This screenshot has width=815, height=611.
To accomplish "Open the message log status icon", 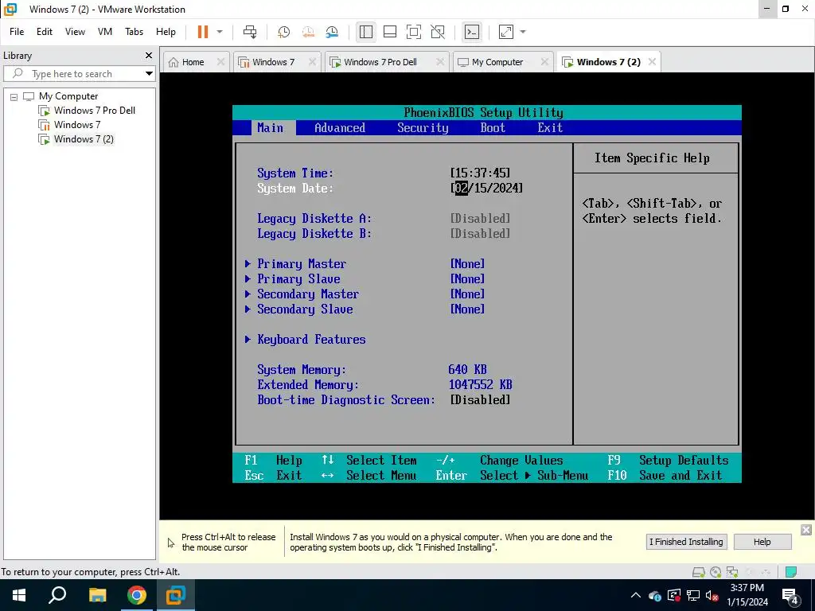I will tap(791, 572).
